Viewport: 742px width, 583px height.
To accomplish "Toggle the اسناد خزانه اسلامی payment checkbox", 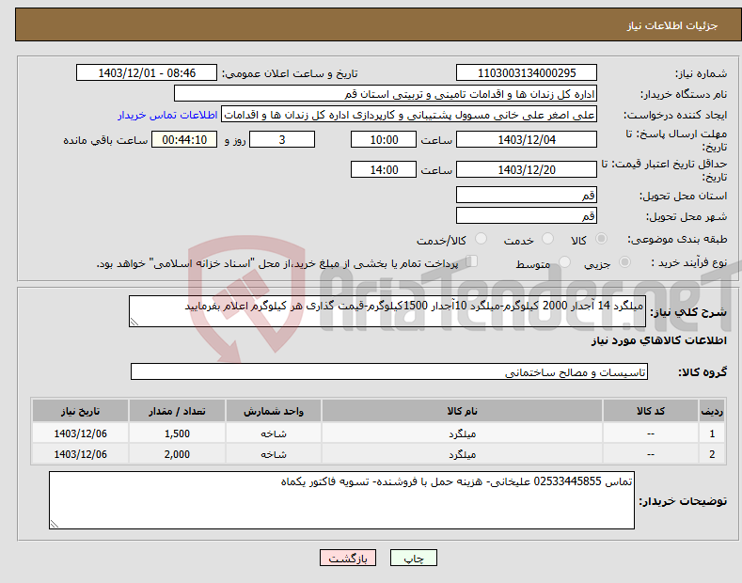I will 472,261.
